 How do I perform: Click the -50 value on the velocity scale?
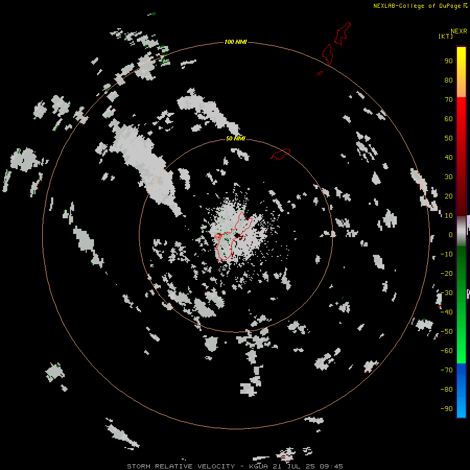click(446, 332)
